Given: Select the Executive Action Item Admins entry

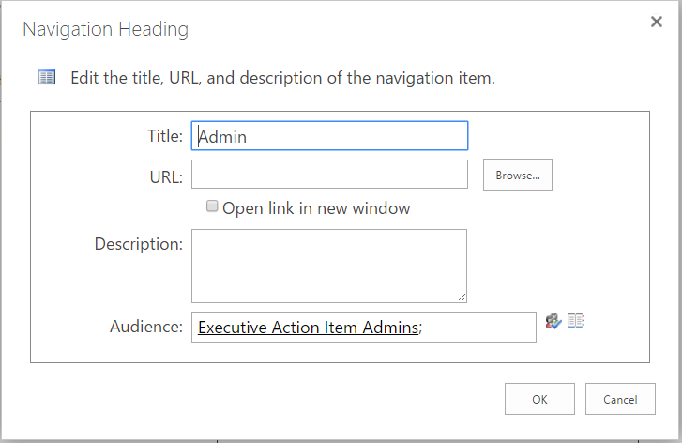Looking at the screenshot, I should [308, 328].
